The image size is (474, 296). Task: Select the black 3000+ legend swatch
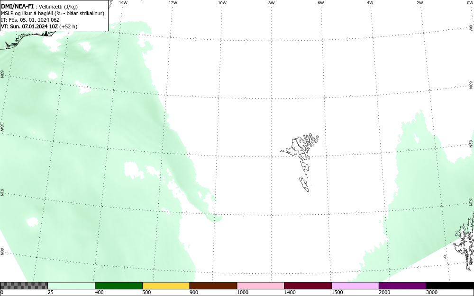(x=450, y=286)
